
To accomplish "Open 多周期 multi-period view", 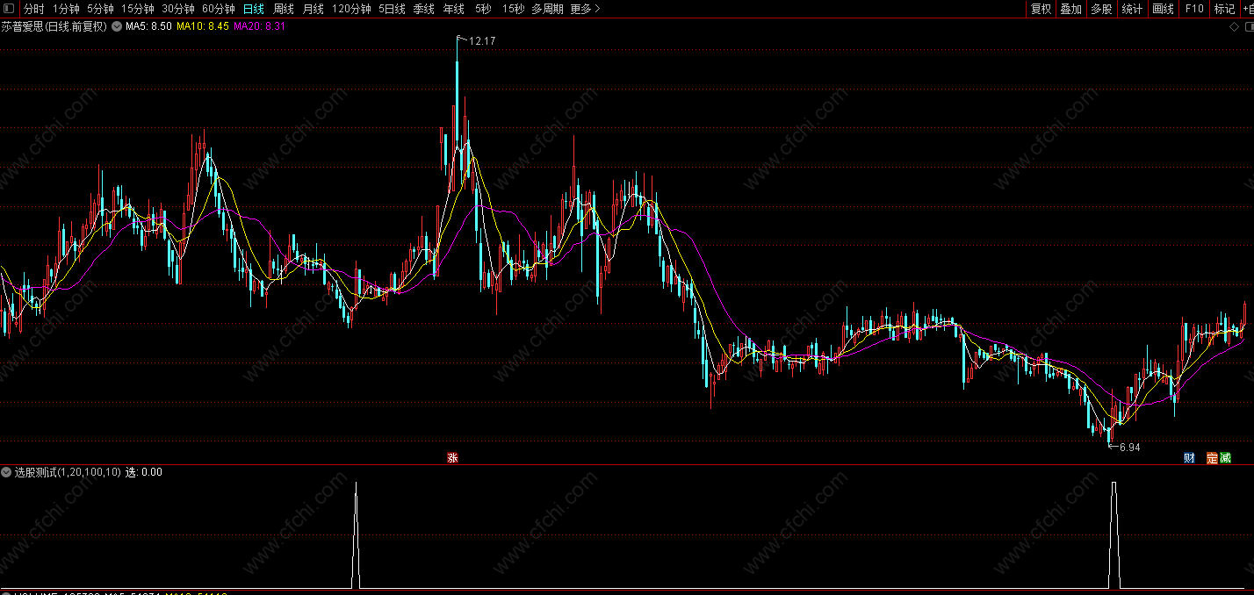I will click(x=547, y=9).
